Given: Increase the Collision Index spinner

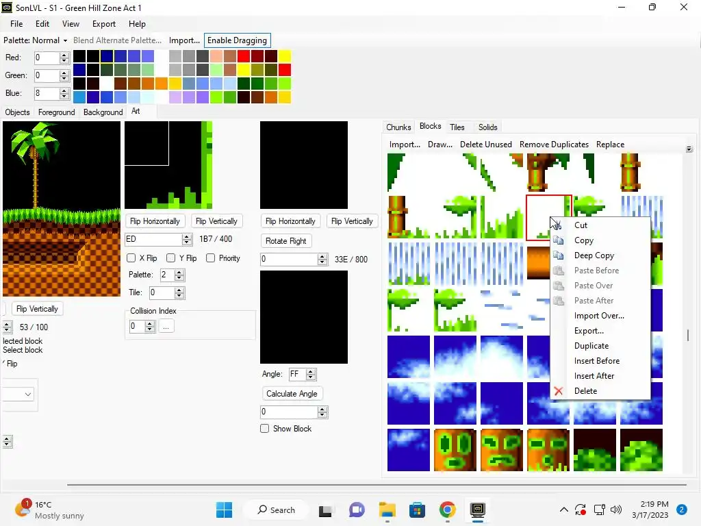Looking at the screenshot, I should (x=150, y=324).
